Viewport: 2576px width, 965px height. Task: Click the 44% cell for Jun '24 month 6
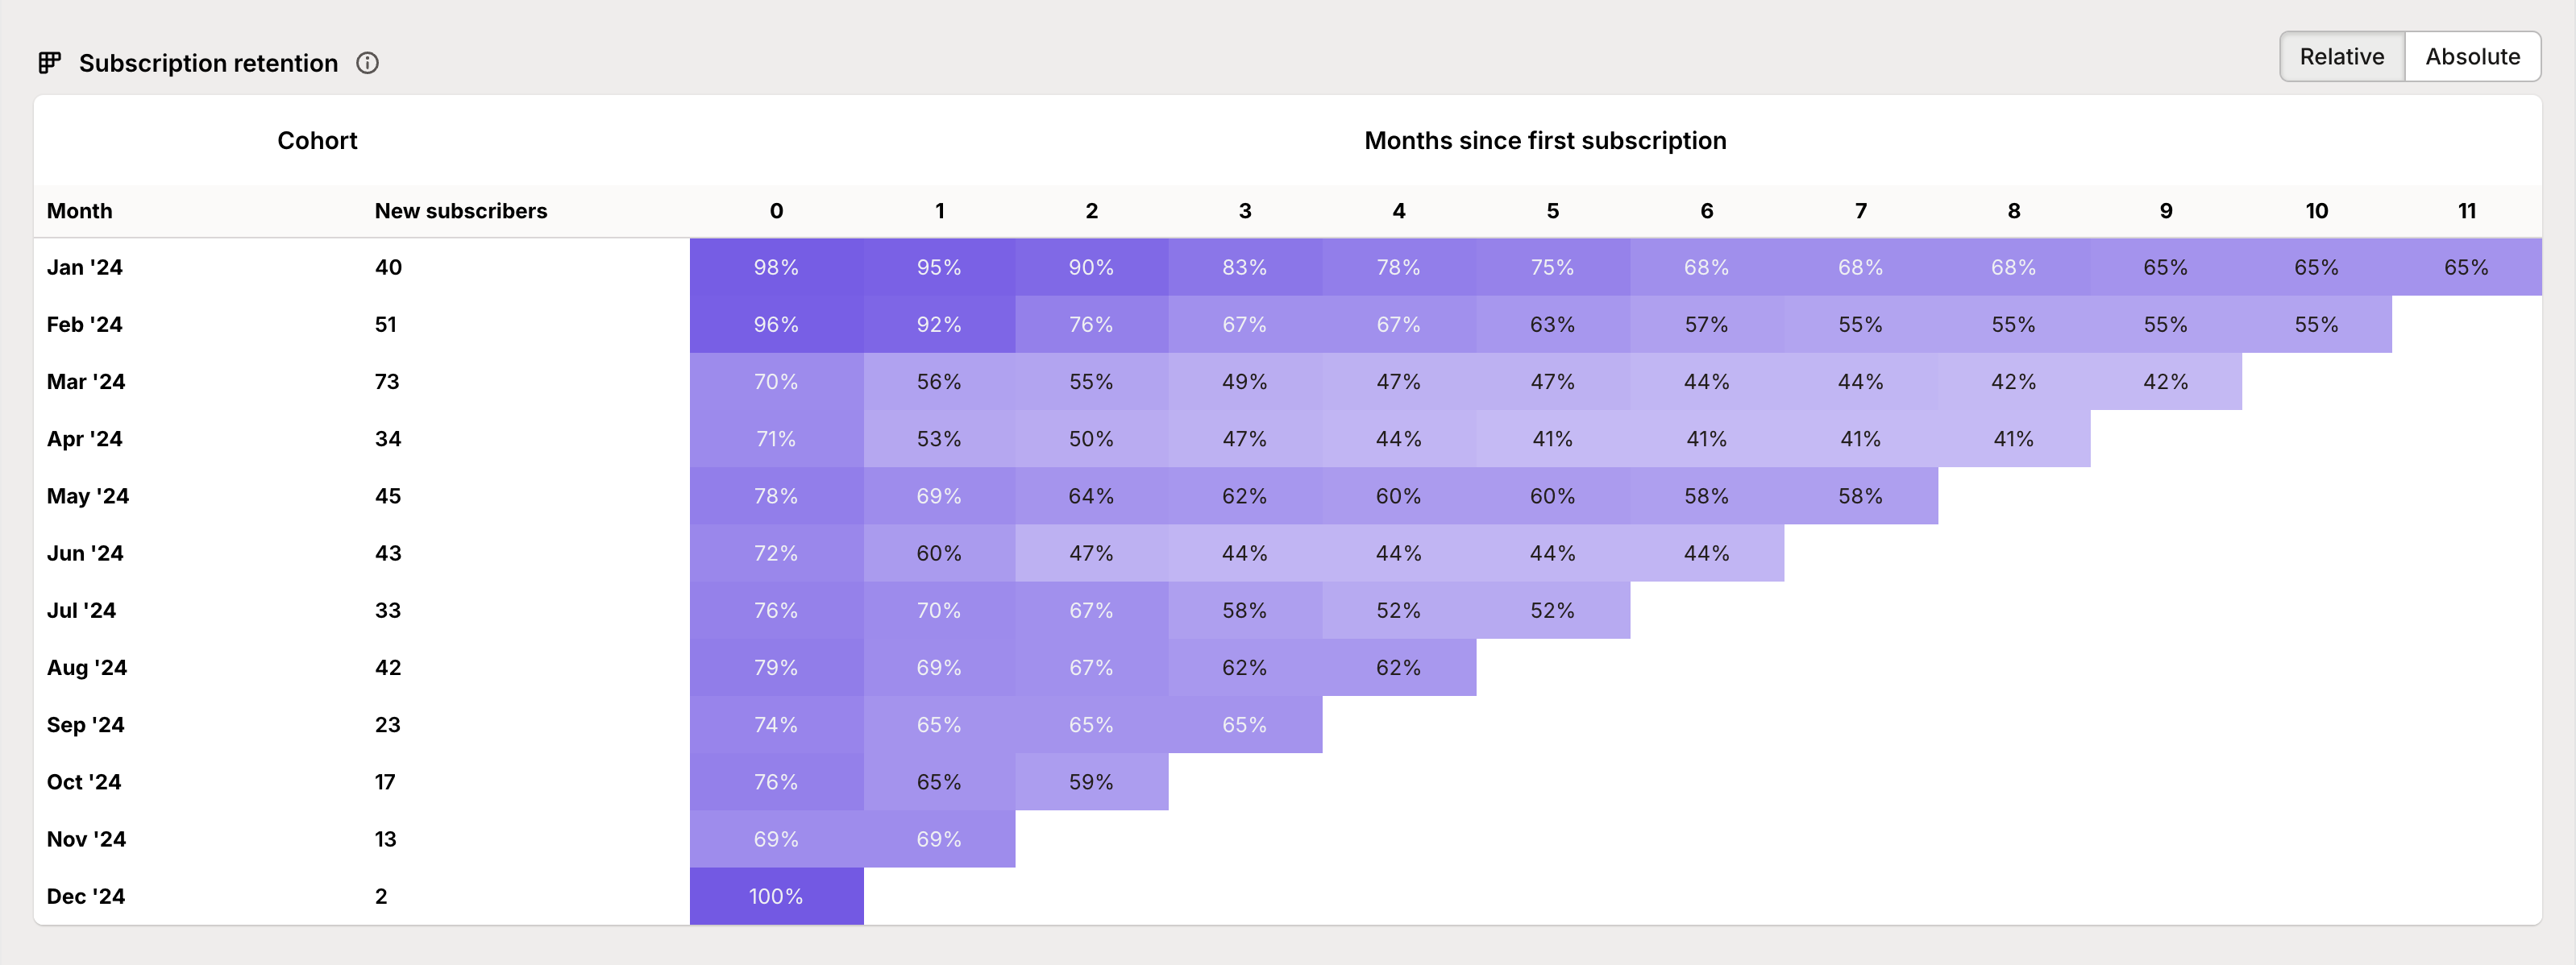(1706, 553)
